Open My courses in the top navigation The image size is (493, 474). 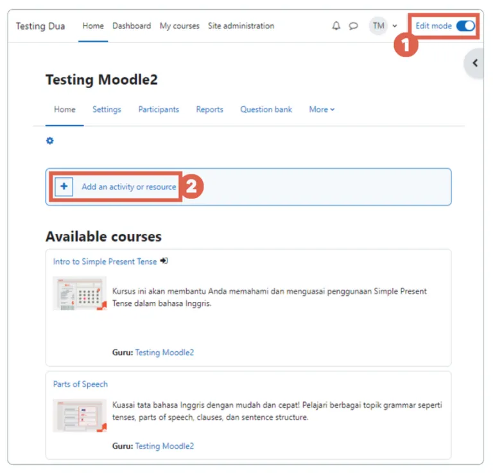[x=180, y=26]
